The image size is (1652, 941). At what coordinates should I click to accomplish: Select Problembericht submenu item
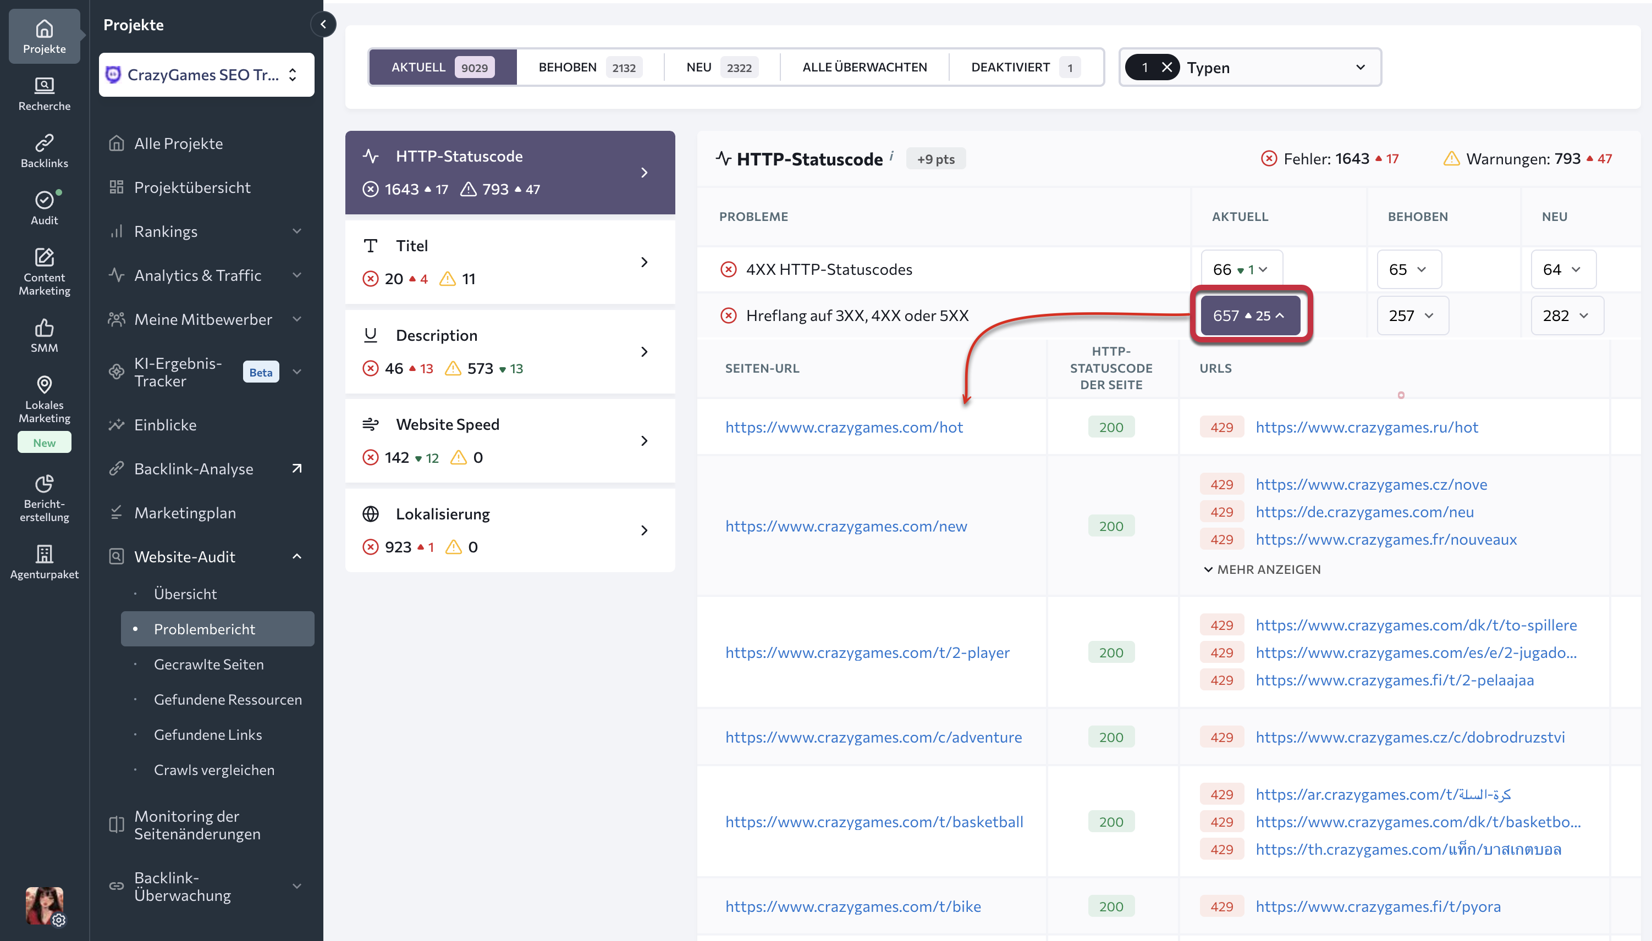217,629
